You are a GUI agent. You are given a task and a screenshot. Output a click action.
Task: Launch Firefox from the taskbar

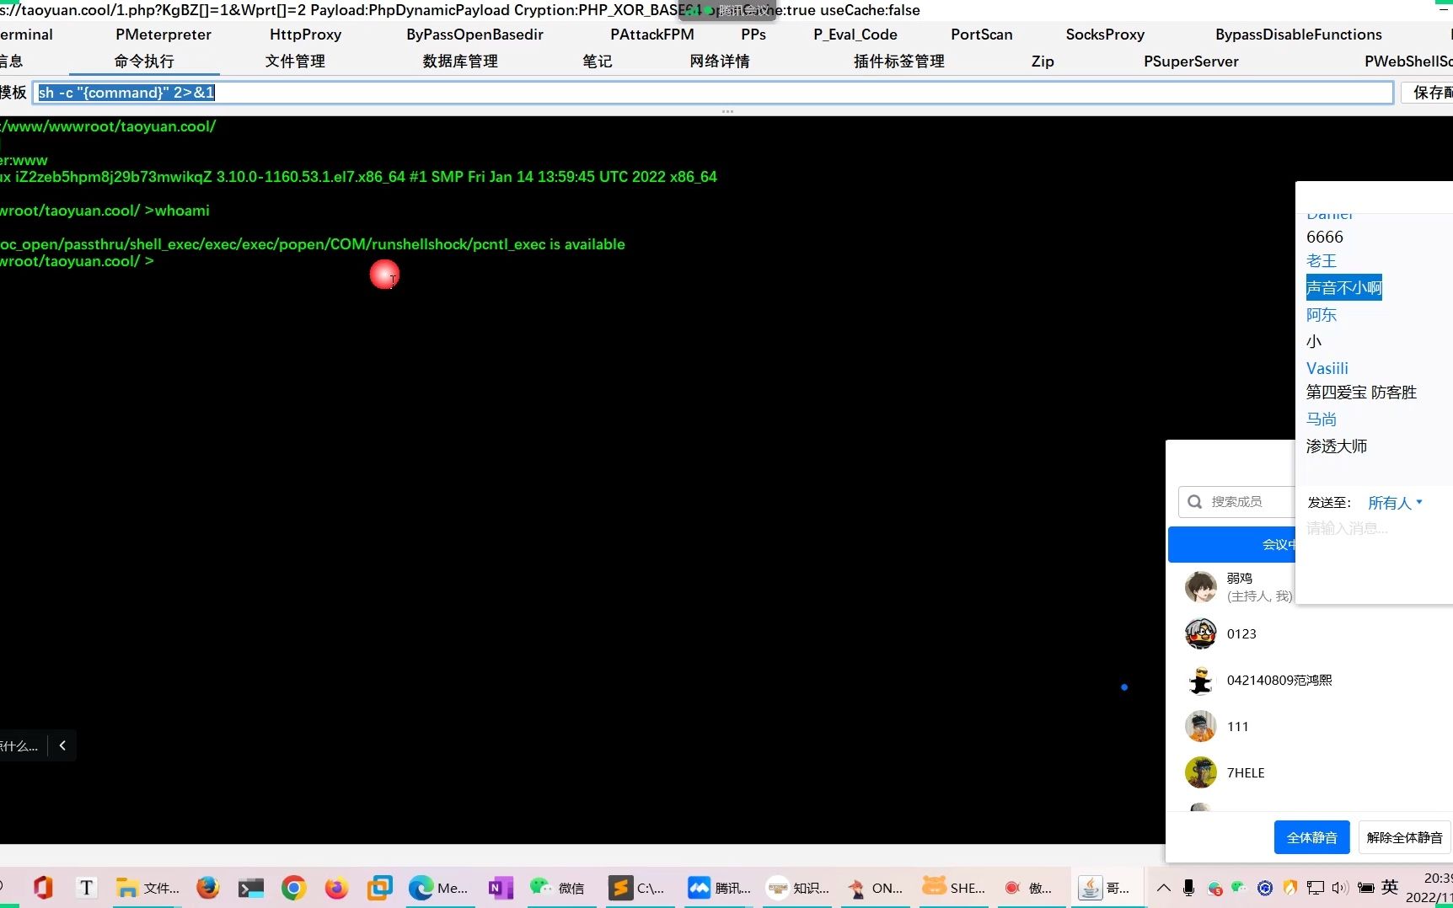(x=207, y=887)
